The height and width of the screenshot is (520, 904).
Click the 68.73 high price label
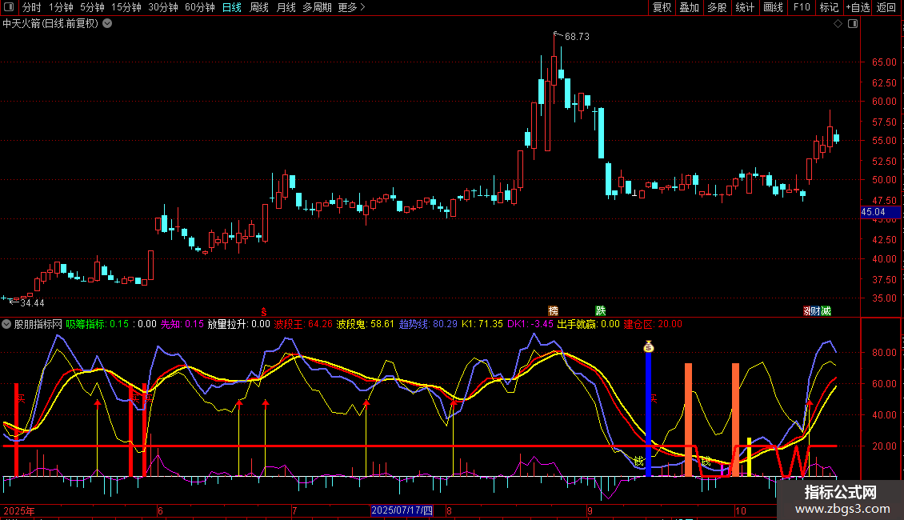pos(577,36)
